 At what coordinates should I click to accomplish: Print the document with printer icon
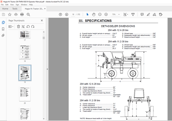point(22,15)
